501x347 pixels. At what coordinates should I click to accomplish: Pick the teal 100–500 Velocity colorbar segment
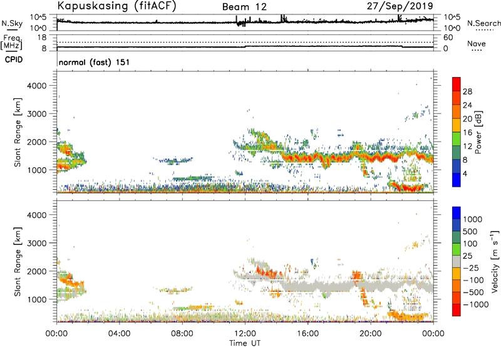click(457, 237)
